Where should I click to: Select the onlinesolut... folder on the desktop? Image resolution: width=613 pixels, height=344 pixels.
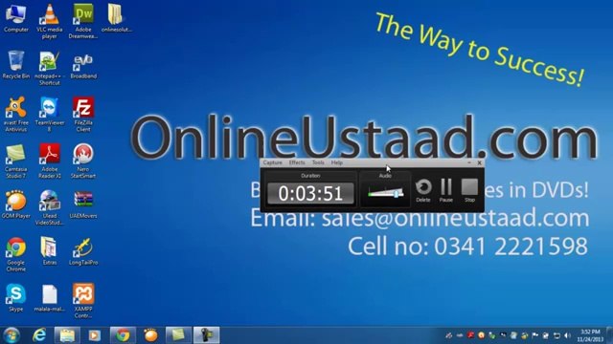116,18
